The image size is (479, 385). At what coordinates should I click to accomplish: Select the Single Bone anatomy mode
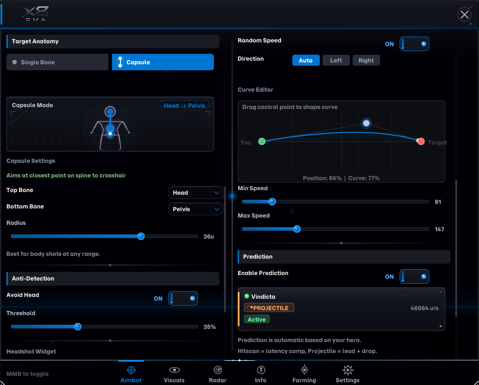(x=59, y=62)
